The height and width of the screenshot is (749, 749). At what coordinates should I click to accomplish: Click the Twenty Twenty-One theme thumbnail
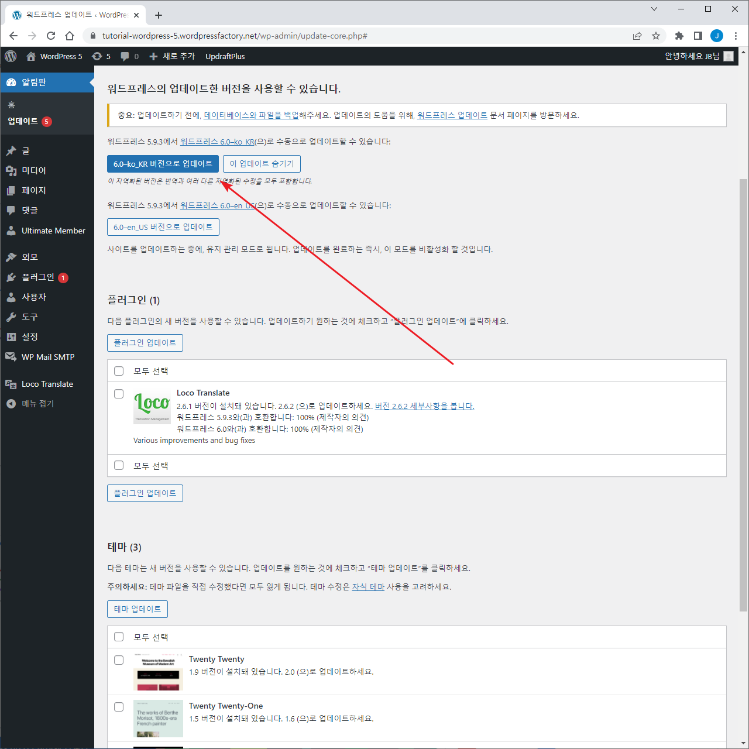pyautogui.click(x=158, y=719)
